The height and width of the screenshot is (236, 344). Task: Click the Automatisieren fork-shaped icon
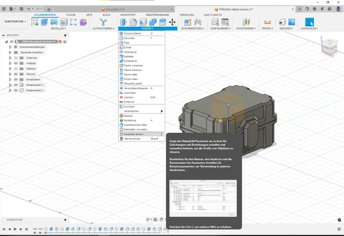tap(103, 22)
